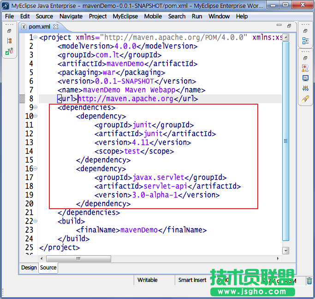
Task: Click the horizontal scrollbar right arrow
Action: tap(278, 258)
